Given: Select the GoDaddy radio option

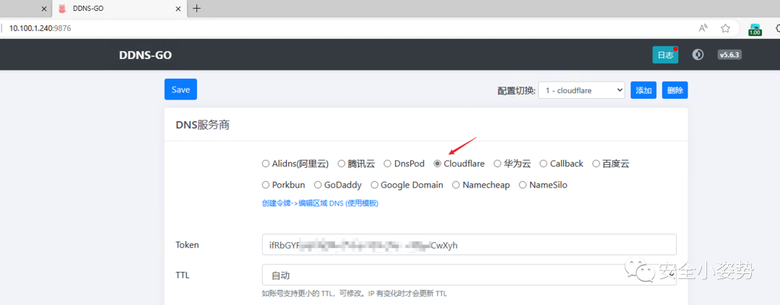Looking at the screenshot, I should pyautogui.click(x=318, y=185).
